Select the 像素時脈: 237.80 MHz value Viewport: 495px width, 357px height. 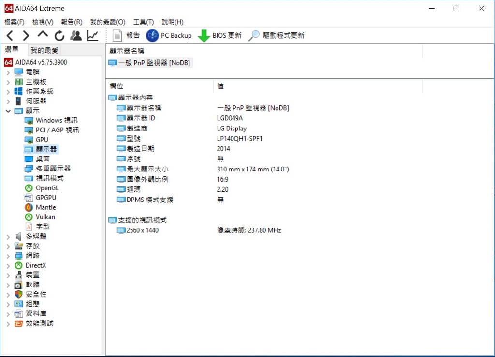pos(249,230)
